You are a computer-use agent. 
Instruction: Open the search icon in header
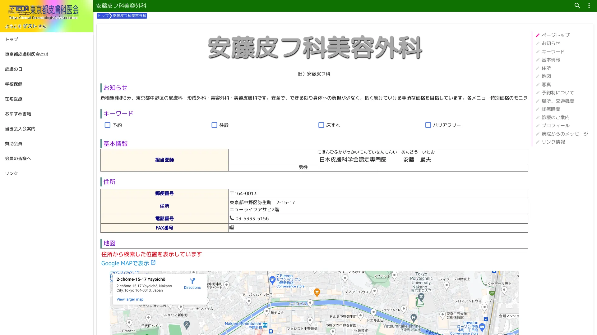pyautogui.click(x=577, y=6)
